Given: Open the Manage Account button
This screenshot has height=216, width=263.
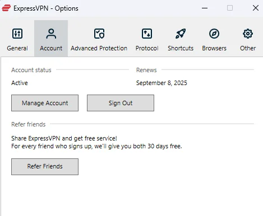Looking at the screenshot, I should (x=45, y=103).
